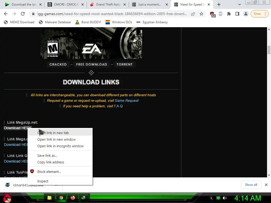Click the game cover image
This screenshot has height=203, width=271.
coord(91,43)
